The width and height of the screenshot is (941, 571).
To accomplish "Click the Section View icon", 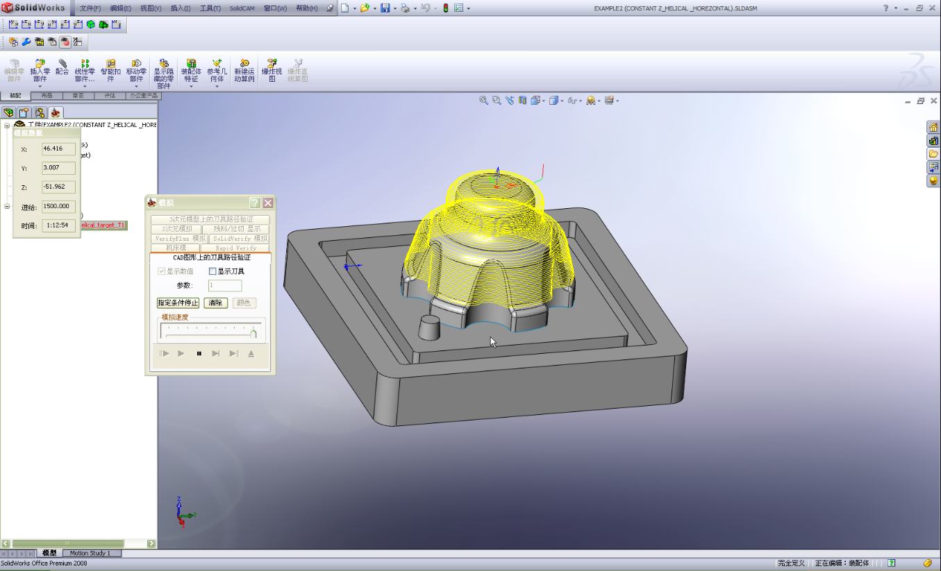I will pos(522,101).
